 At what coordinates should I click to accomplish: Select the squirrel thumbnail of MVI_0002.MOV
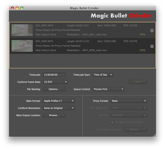22,46
